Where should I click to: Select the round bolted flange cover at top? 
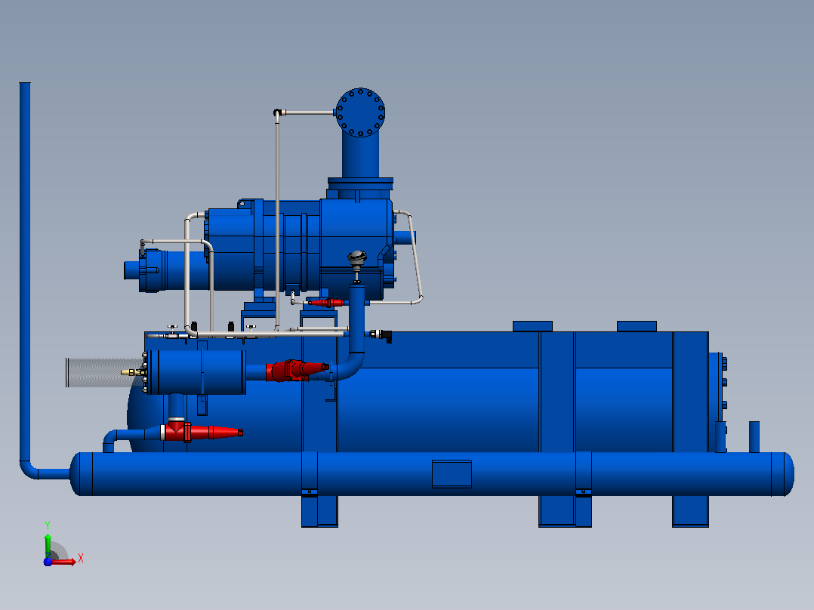click(360, 112)
